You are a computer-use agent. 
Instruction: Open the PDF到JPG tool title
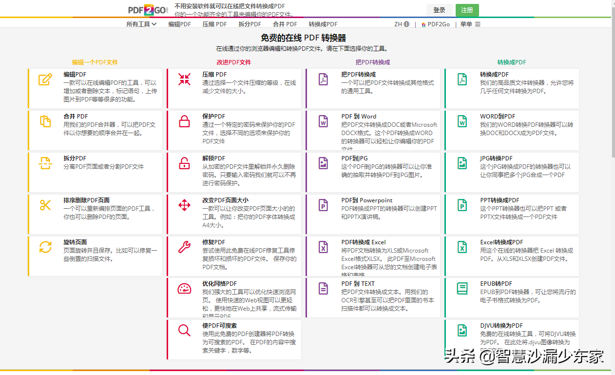[355, 158]
